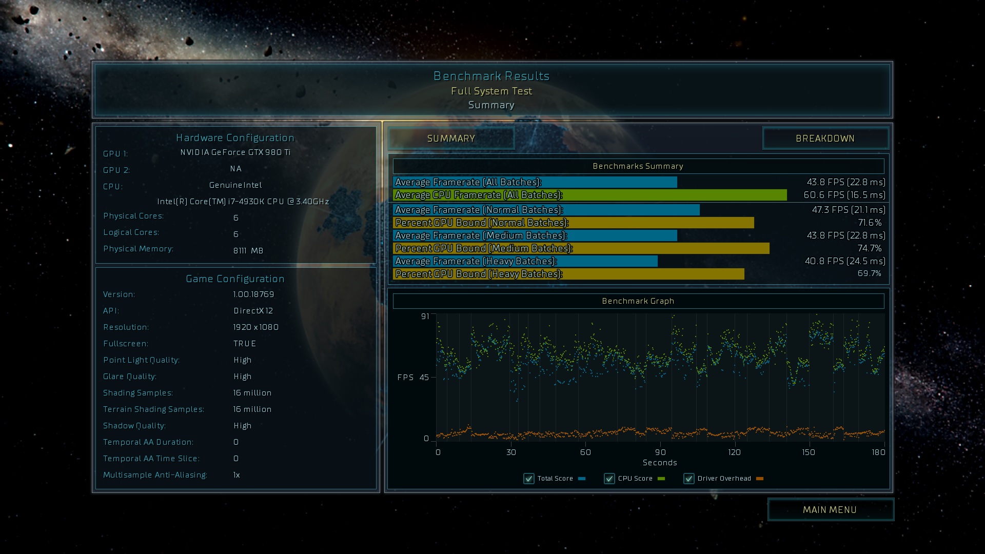The image size is (985, 554).
Task: Select Average Framerate (Heavy Batches) bar
Action: [x=525, y=261]
